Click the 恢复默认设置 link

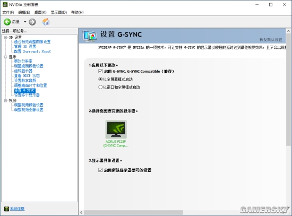[x=271, y=40]
